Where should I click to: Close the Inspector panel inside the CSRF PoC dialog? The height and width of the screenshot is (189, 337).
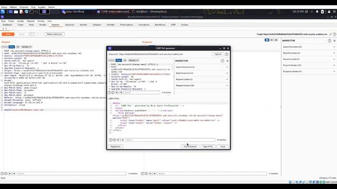click(227, 61)
